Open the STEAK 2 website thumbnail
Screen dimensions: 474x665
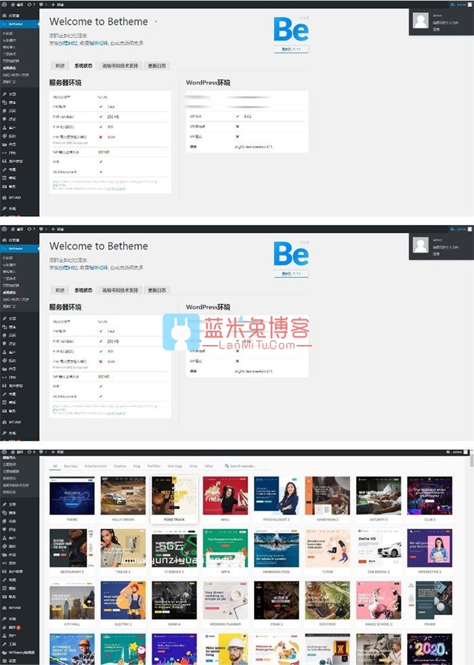(x=276, y=601)
